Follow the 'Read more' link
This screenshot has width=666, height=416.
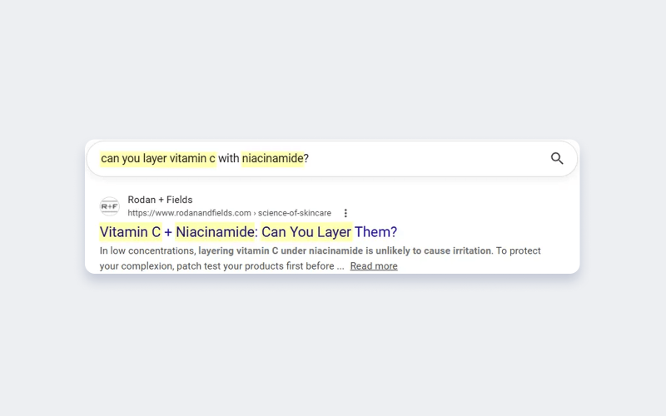(x=374, y=266)
